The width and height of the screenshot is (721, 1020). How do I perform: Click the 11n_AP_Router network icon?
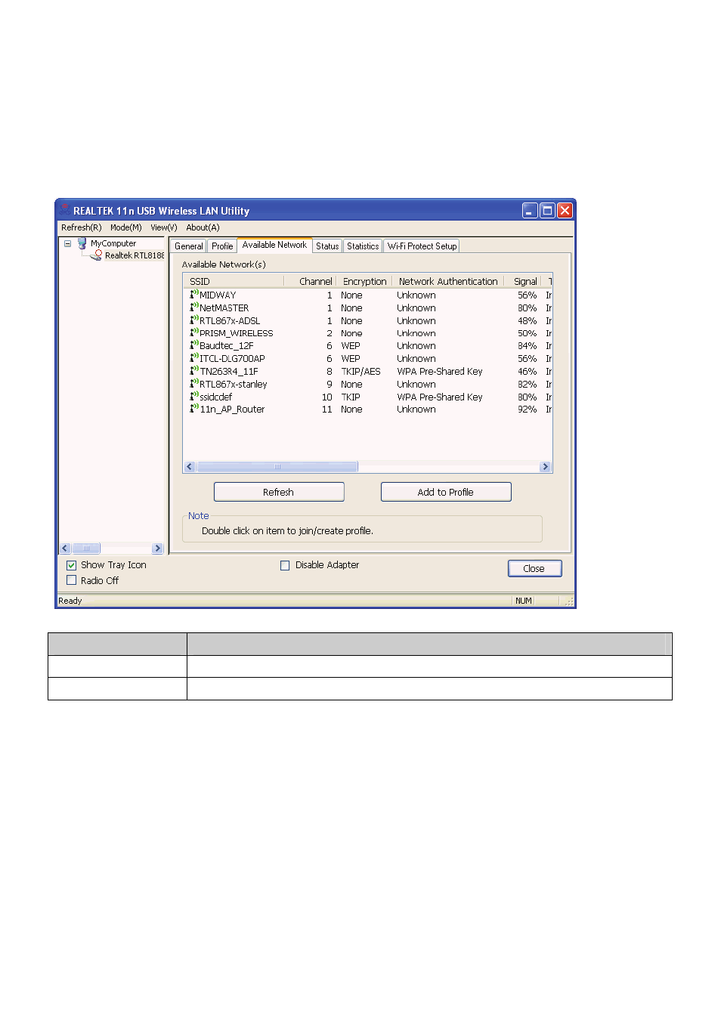coord(194,409)
